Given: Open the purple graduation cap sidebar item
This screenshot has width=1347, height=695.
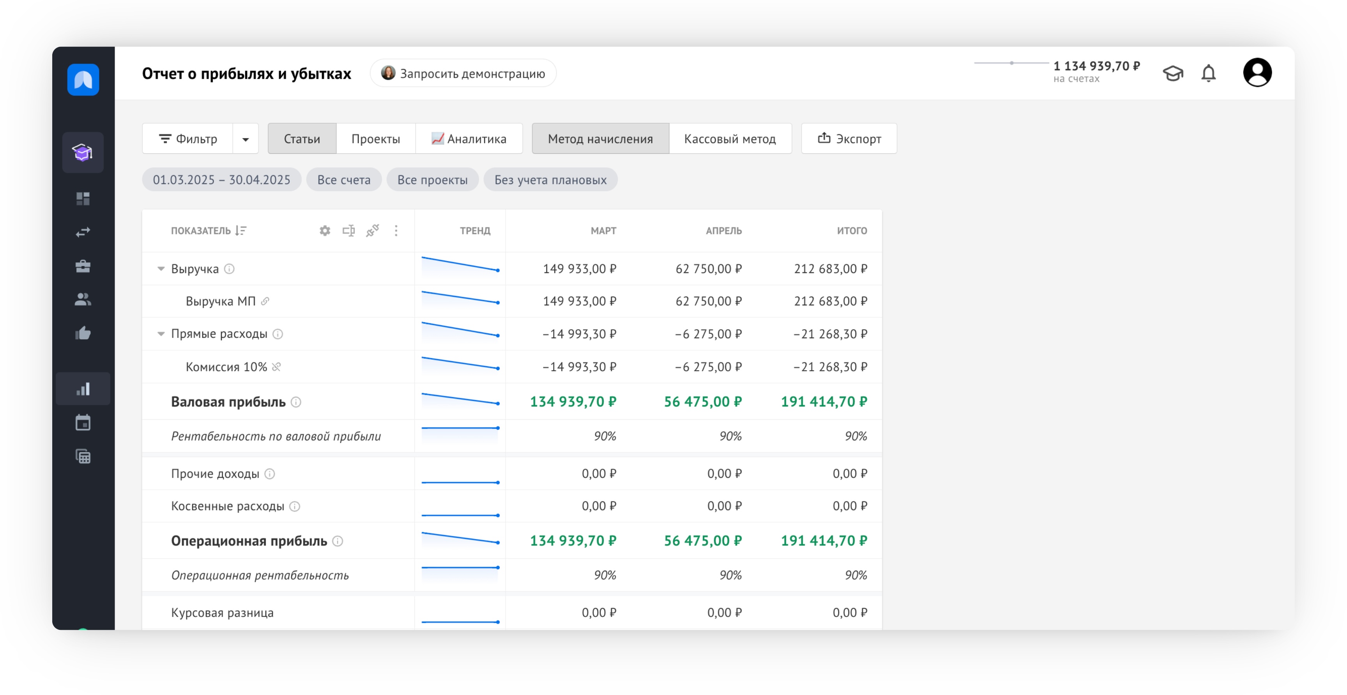Looking at the screenshot, I should click(x=83, y=153).
